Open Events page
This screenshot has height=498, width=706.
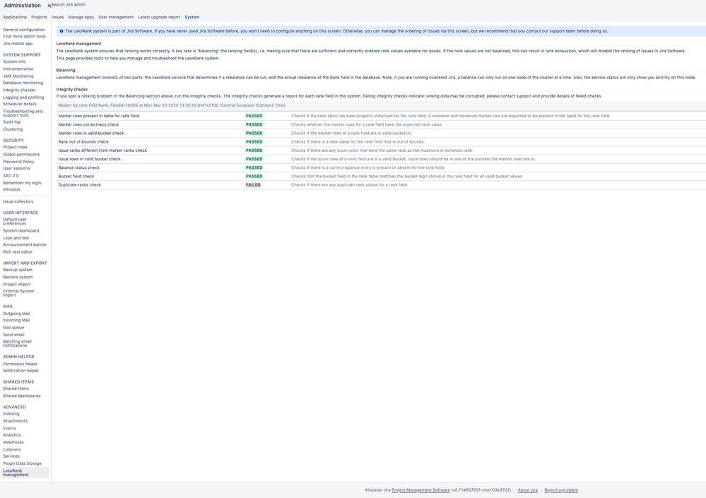pyautogui.click(x=9, y=428)
